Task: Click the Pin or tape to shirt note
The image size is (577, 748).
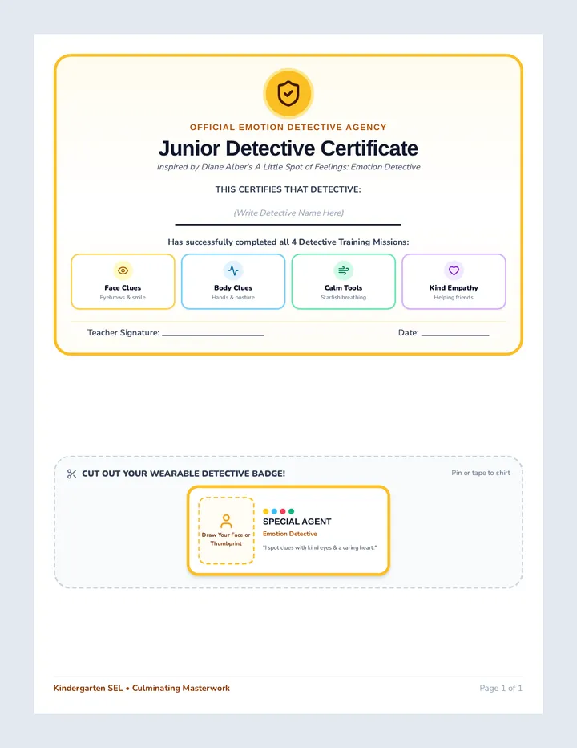Action: click(x=481, y=473)
